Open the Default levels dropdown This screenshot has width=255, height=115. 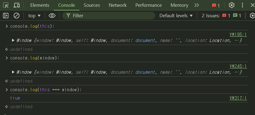tap(176, 16)
